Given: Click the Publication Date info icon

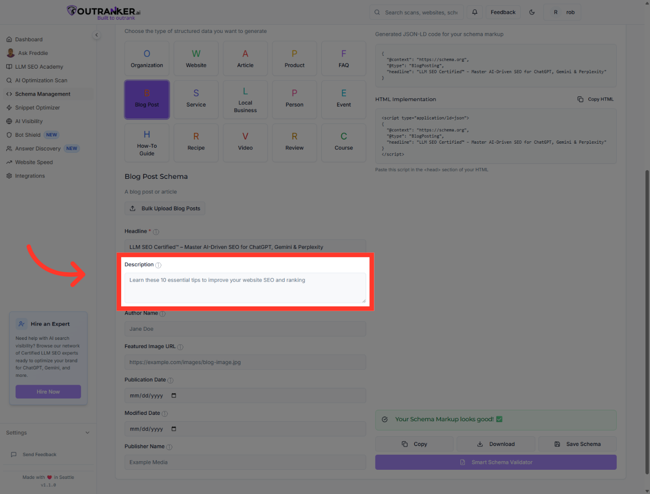Looking at the screenshot, I should [170, 381].
